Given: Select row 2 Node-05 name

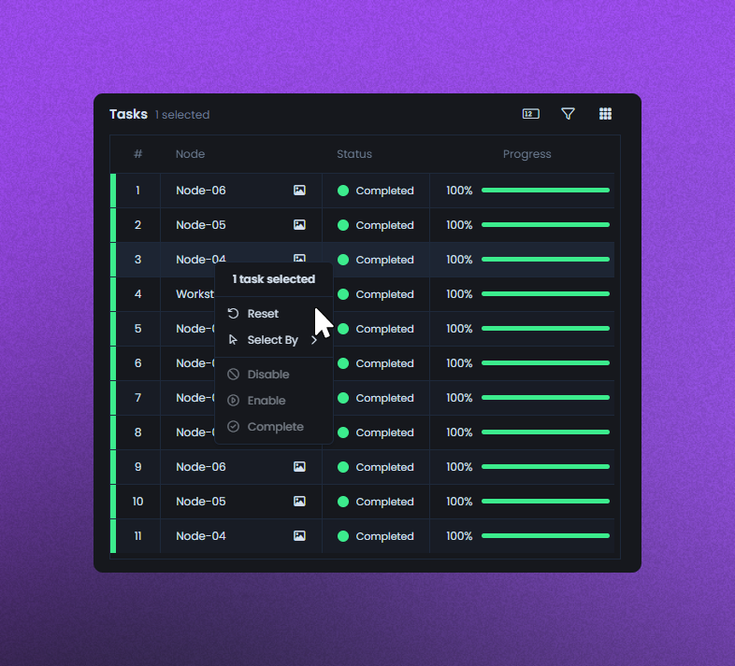Looking at the screenshot, I should [201, 225].
